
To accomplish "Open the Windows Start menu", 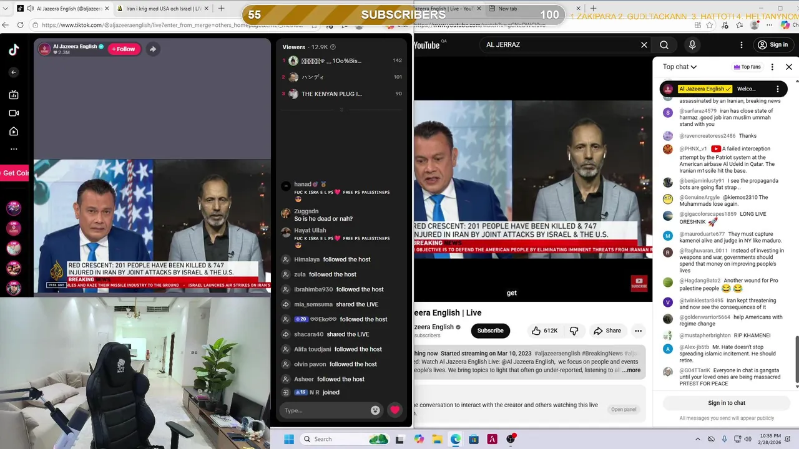I will click(289, 439).
